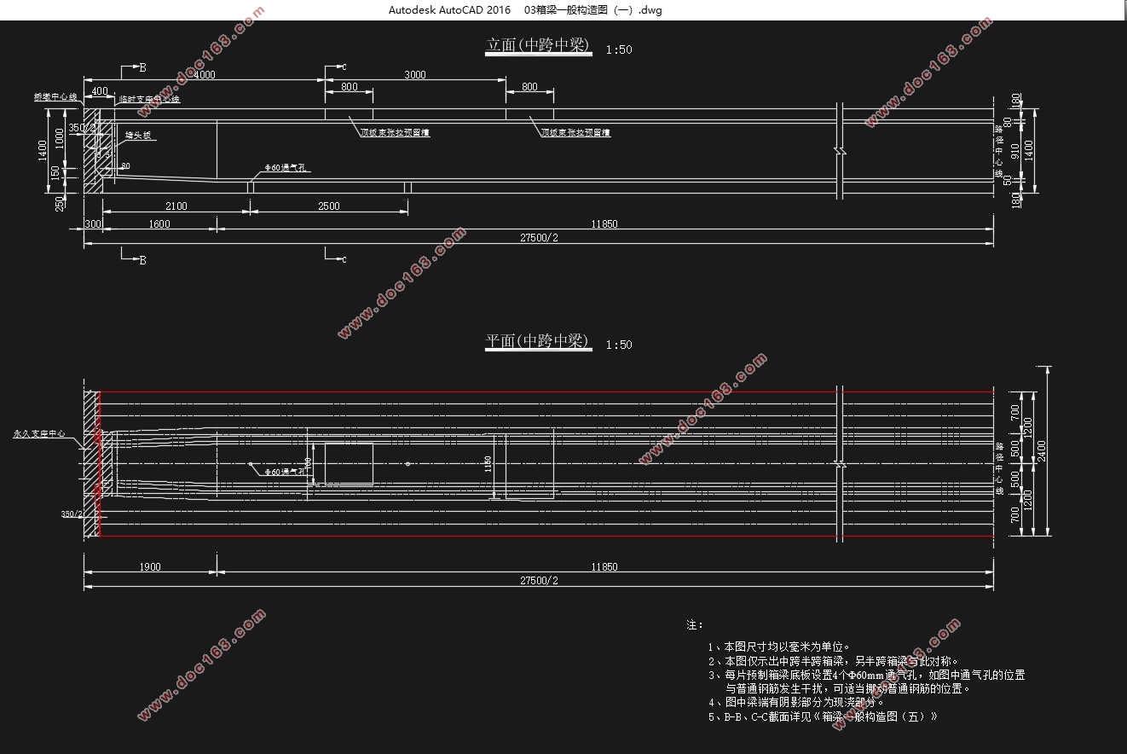Select note 5 B-B、C-C截面详见 line

click(823, 716)
